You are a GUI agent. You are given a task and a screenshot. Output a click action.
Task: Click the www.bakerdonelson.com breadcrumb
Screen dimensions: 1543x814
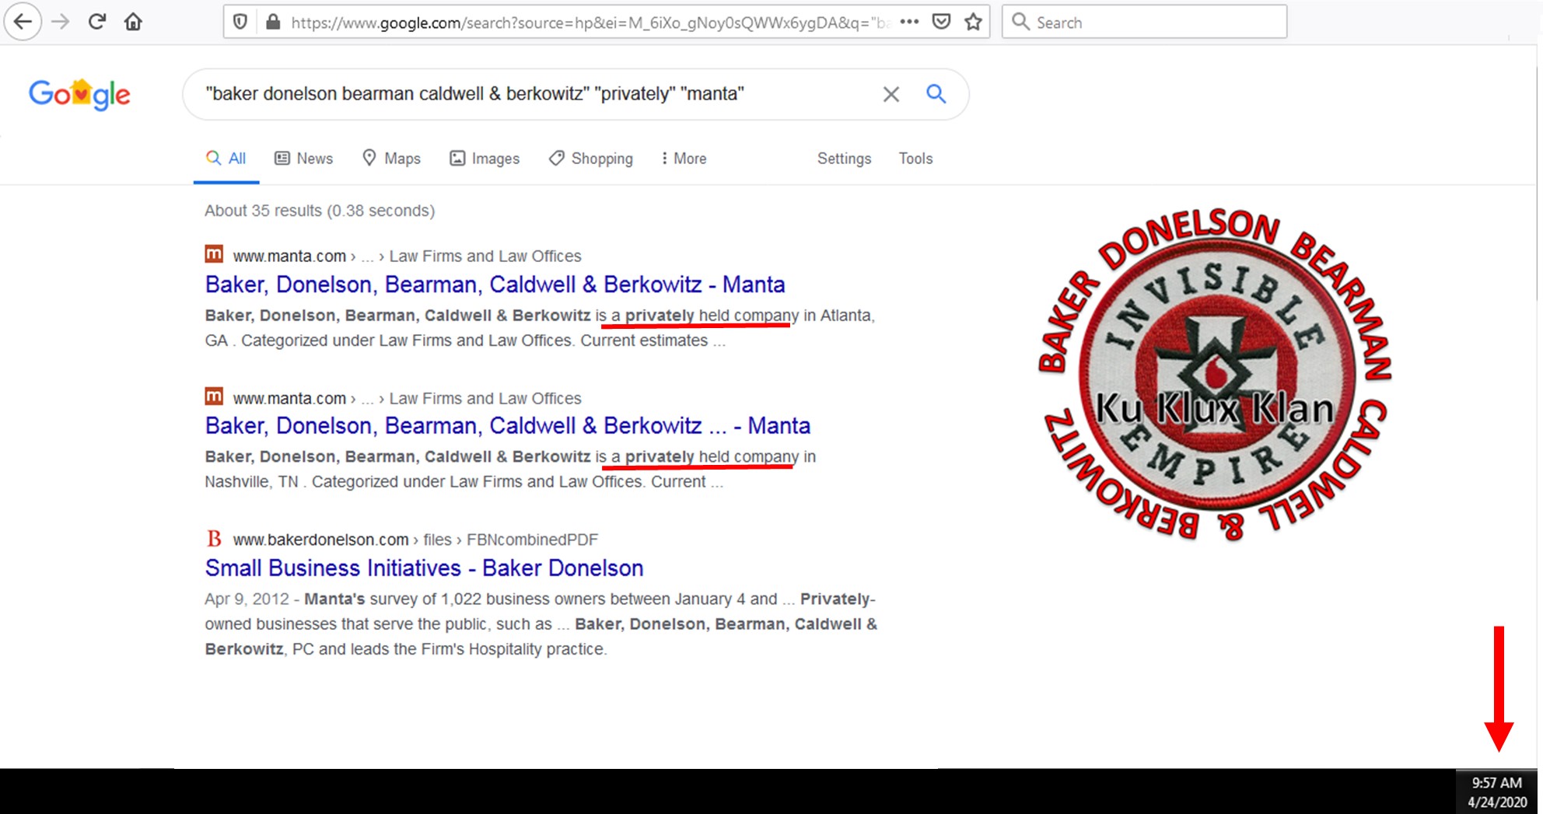pyautogui.click(x=320, y=540)
